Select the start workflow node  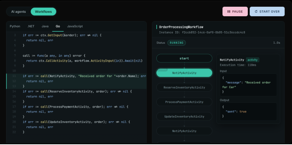pyautogui.click(x=184, y=58)
